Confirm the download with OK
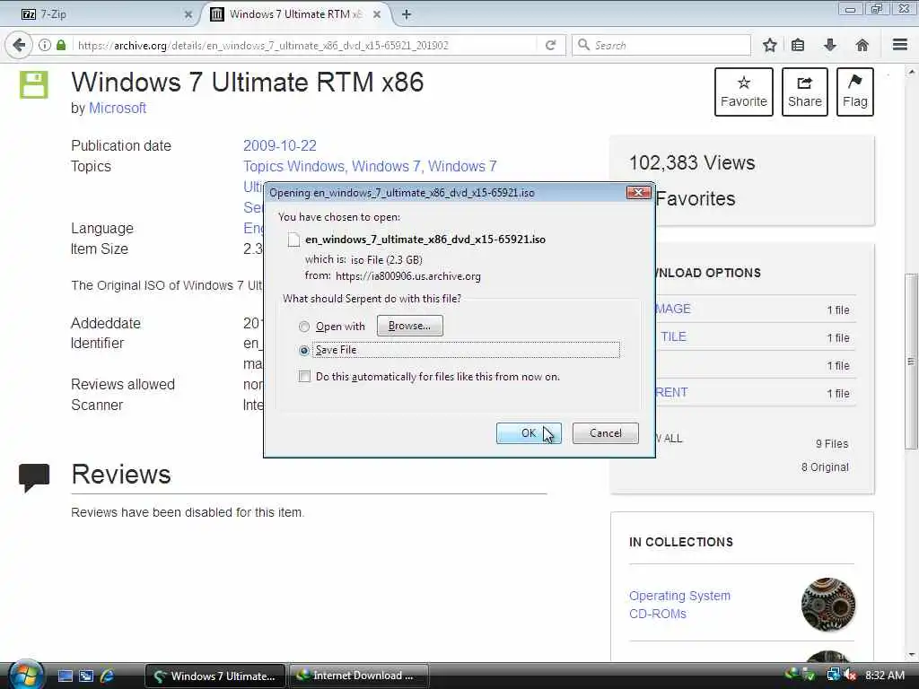The image size is (919, 689). [x=529, y=433]
